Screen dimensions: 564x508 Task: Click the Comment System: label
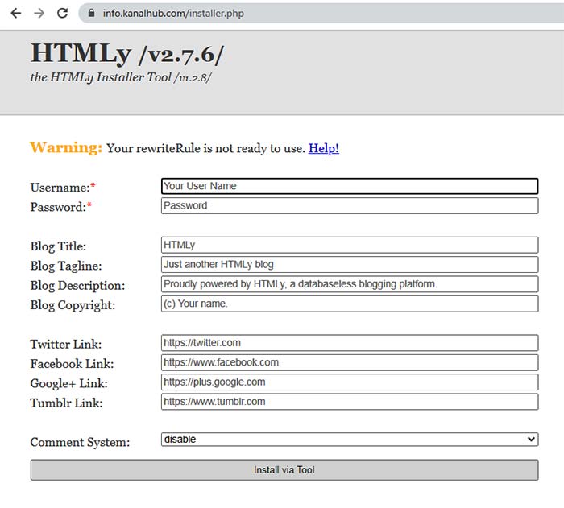pos(80,442)
